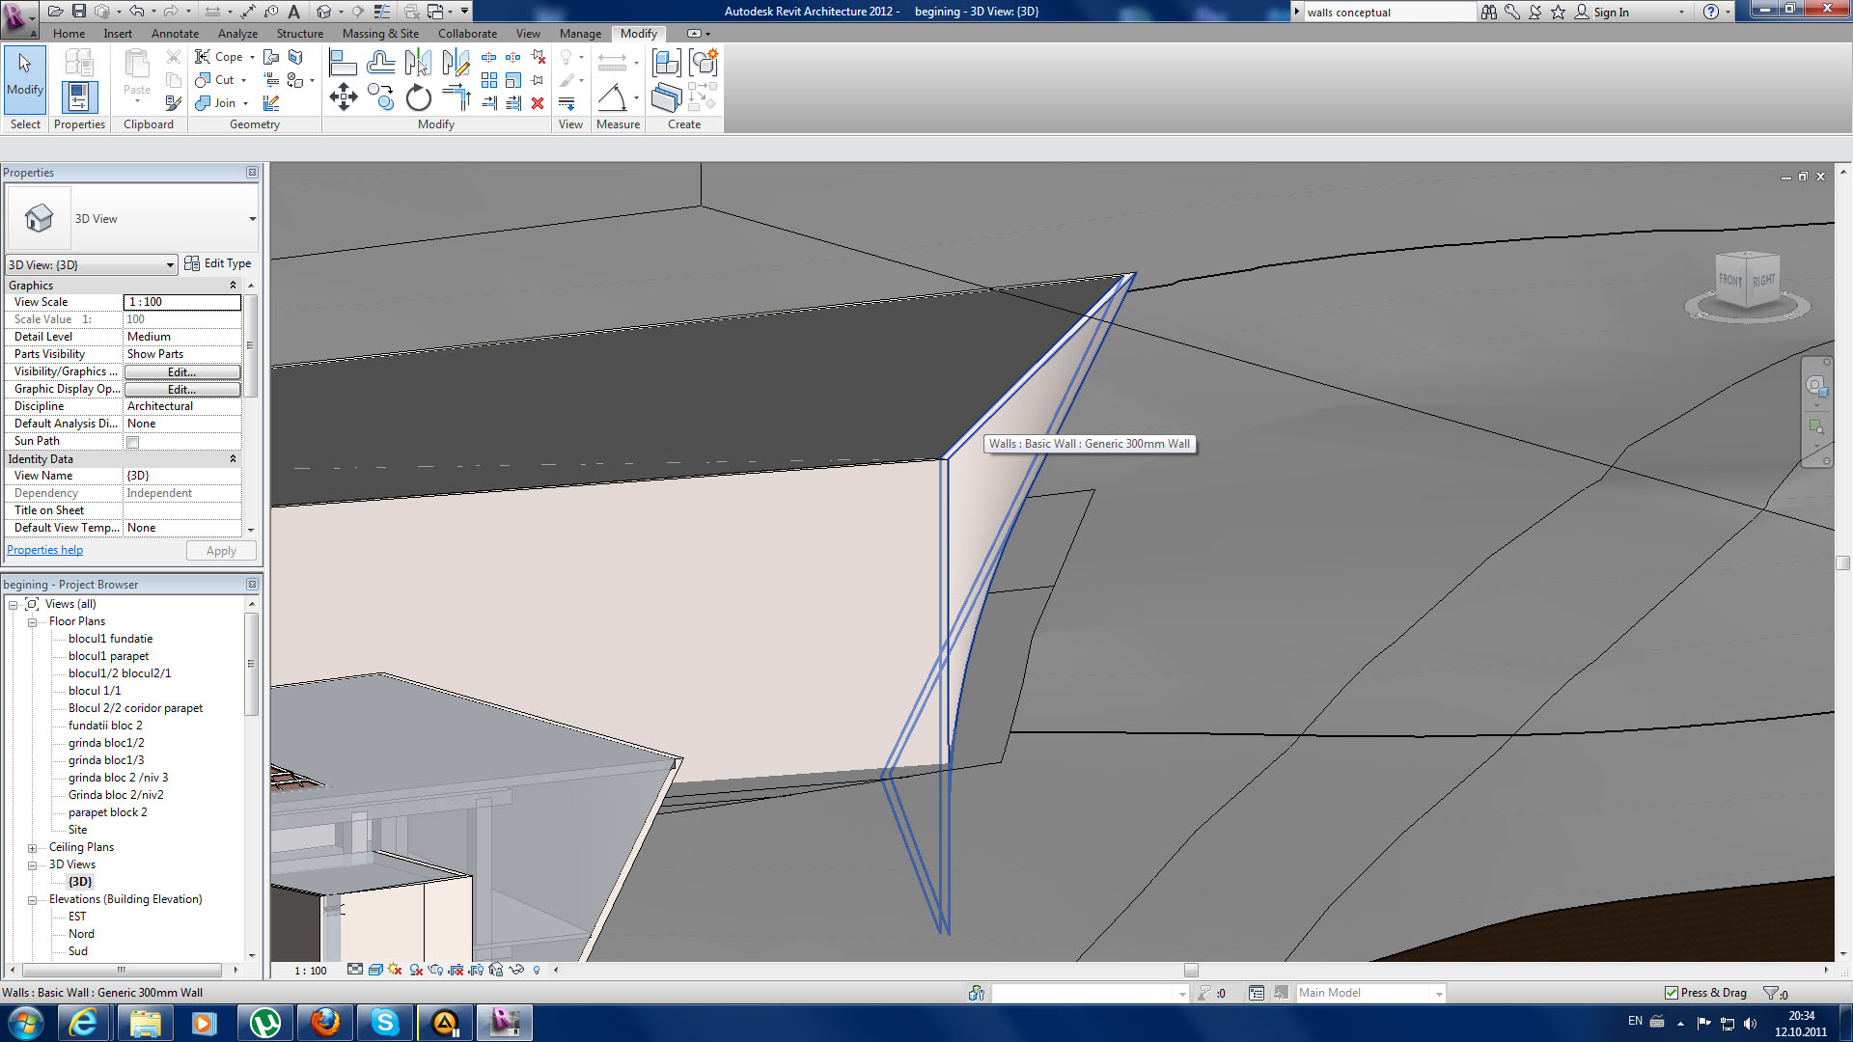Toggle the Sun Path checkbox
This screenshot has height=1042, width=1853.
coord(133,442)
